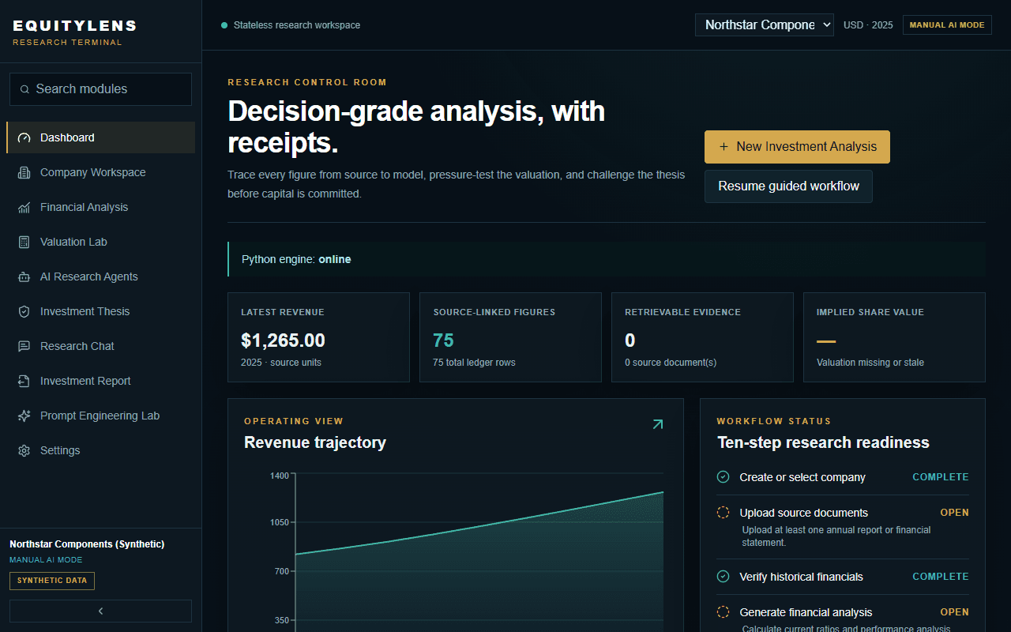The width and height of the screenshot is (1011, 632).
Task: Click the search magnifier icon
Action: click(x=25, y=89)
